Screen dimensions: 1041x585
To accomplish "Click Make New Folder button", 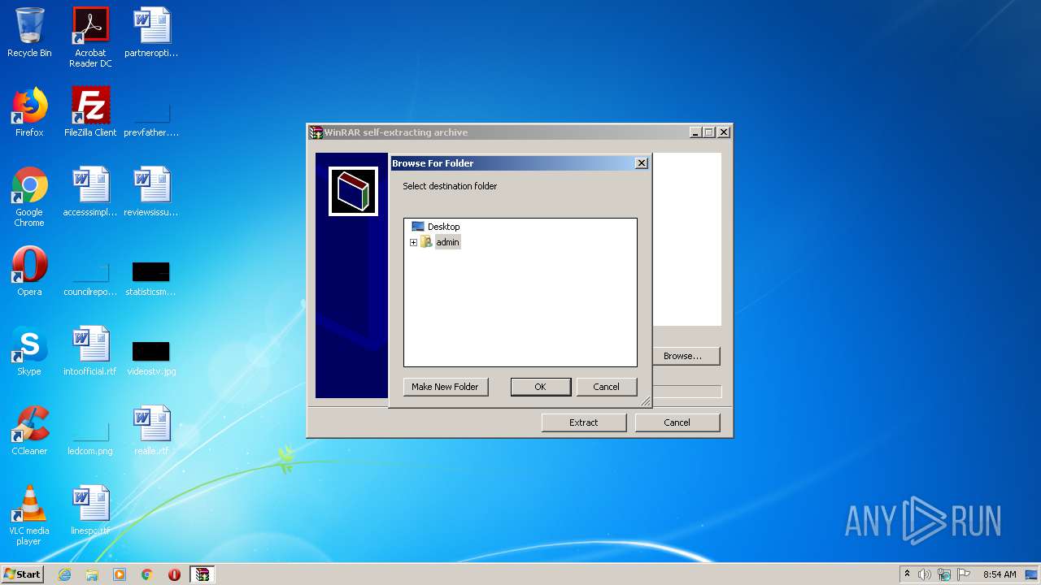I will click(x=445, y=387).
